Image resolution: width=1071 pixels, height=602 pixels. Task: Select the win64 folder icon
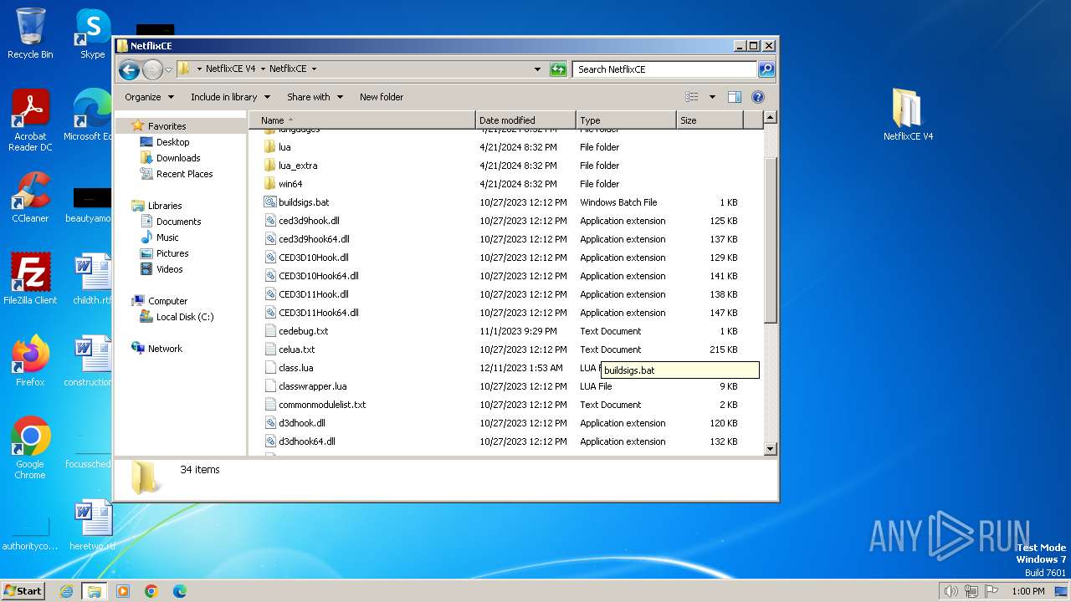pyautogui.click(x=269, y=184)
